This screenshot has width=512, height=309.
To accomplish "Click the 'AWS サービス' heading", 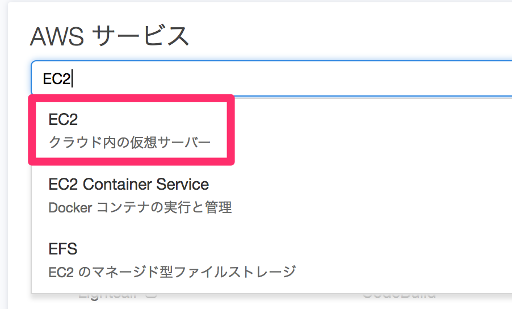I will coord(110,36).
